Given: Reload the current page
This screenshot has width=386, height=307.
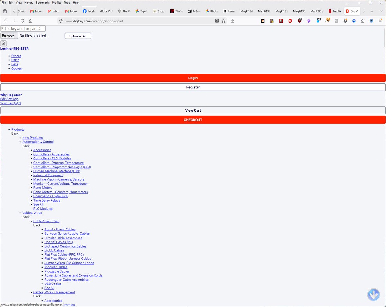Looking at the screenshot, I should (x=22, y=21).
